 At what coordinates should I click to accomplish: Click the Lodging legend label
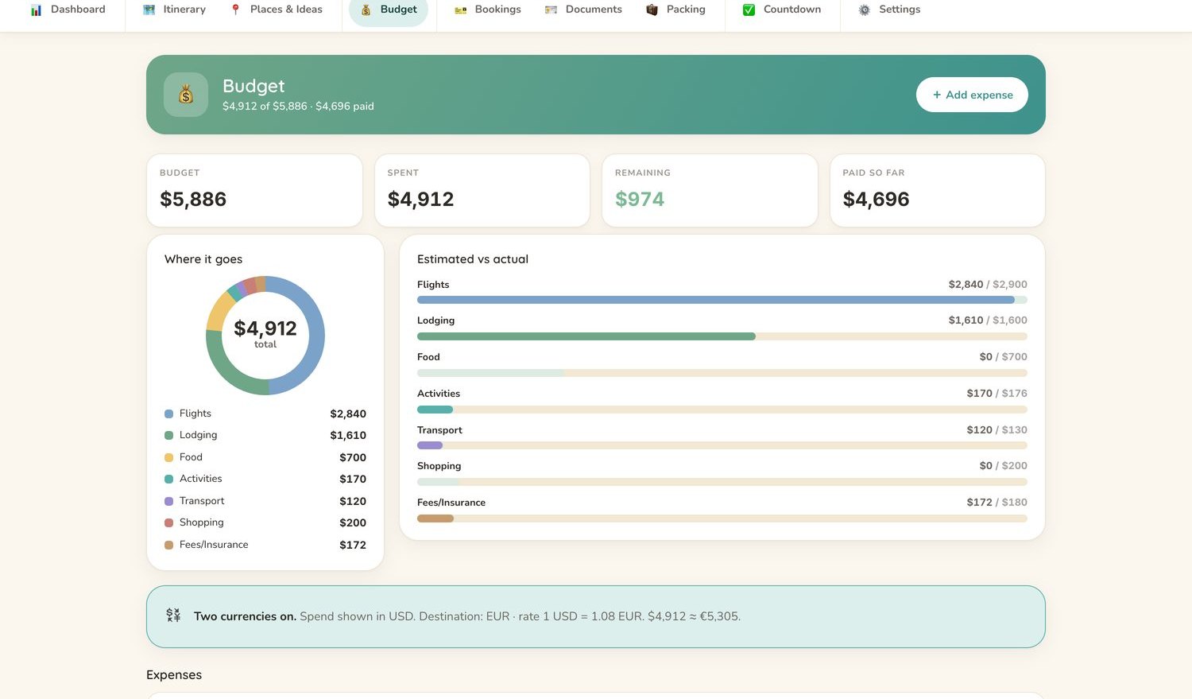tap(198, 435)
